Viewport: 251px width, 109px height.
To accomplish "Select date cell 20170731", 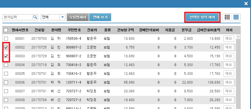I will pos(39,74).
